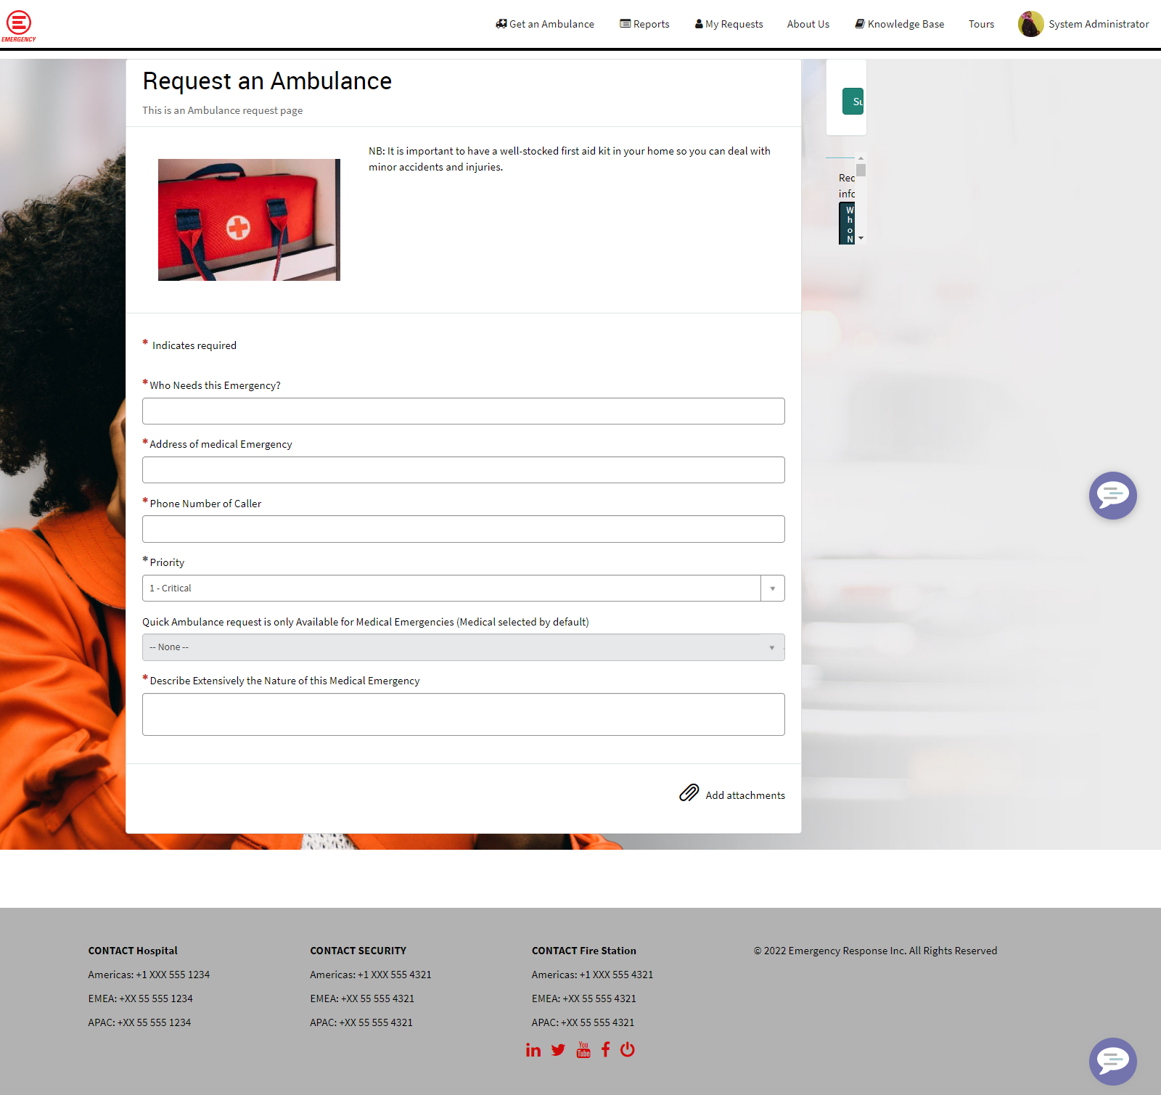Click the side panel scrollbar down arrow

(861, 238)
